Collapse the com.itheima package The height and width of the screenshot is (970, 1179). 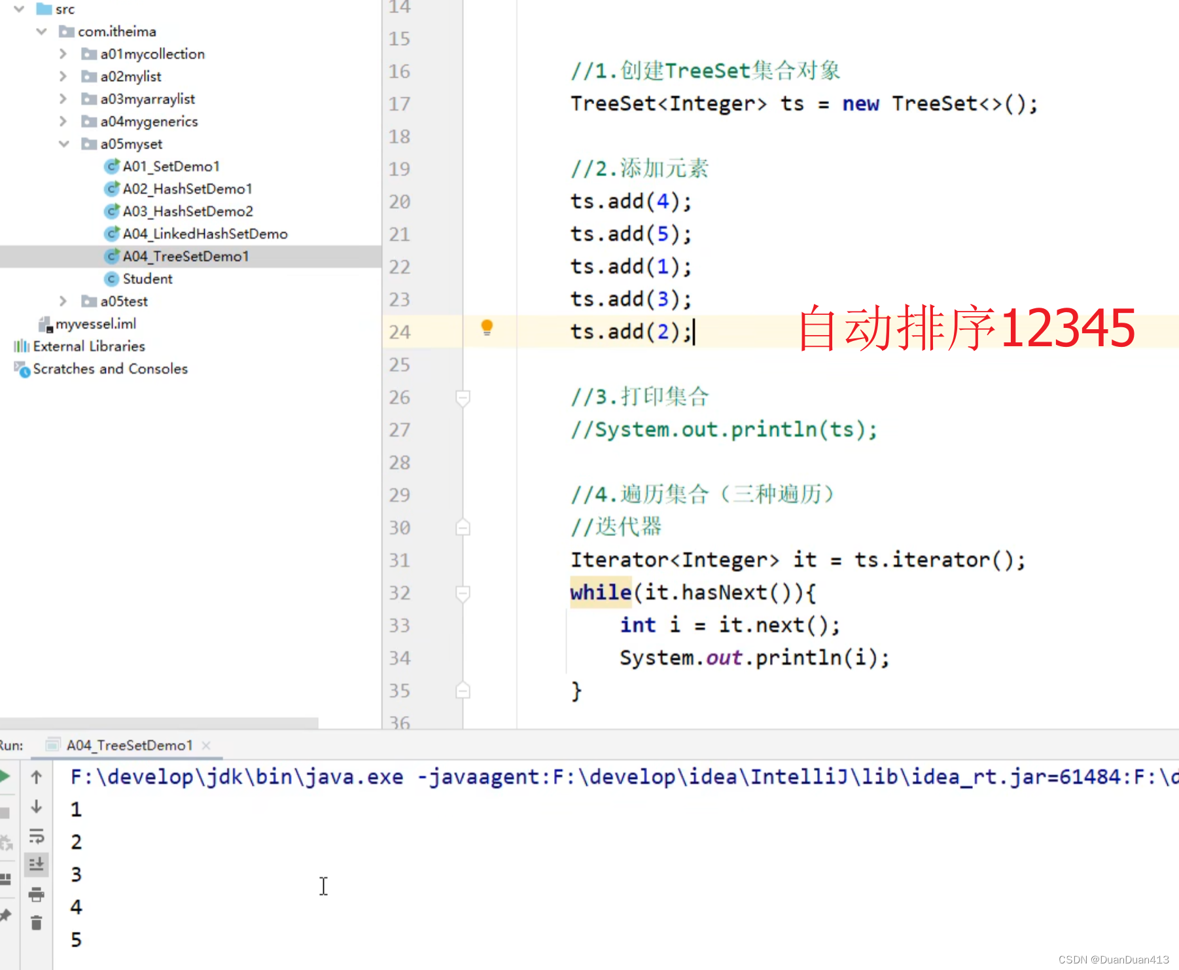click(42, 31)
